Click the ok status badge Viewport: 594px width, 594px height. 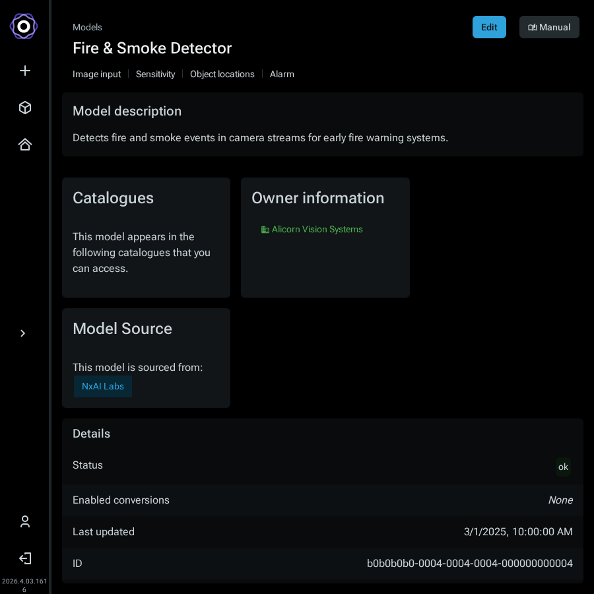pos(563,467)
